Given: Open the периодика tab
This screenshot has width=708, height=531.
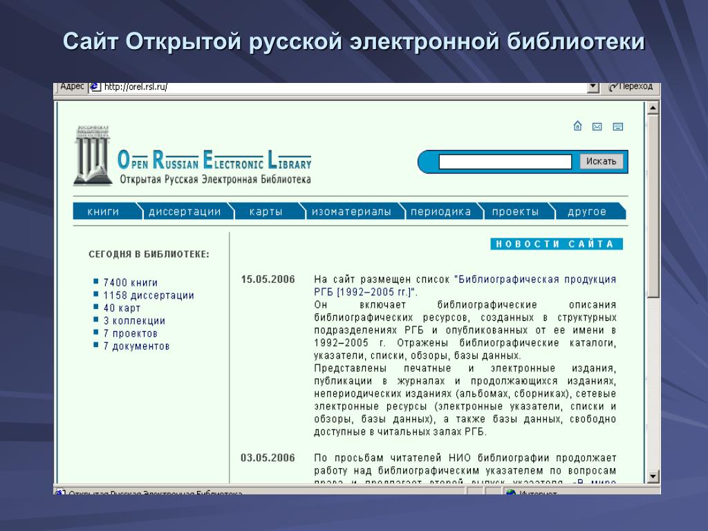Looking at the screenshot, I should click(x=440, y=212).
